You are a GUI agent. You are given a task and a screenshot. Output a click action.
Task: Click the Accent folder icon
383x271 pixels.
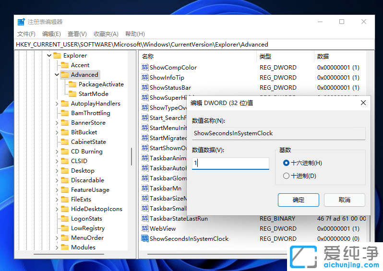point(65,65)
